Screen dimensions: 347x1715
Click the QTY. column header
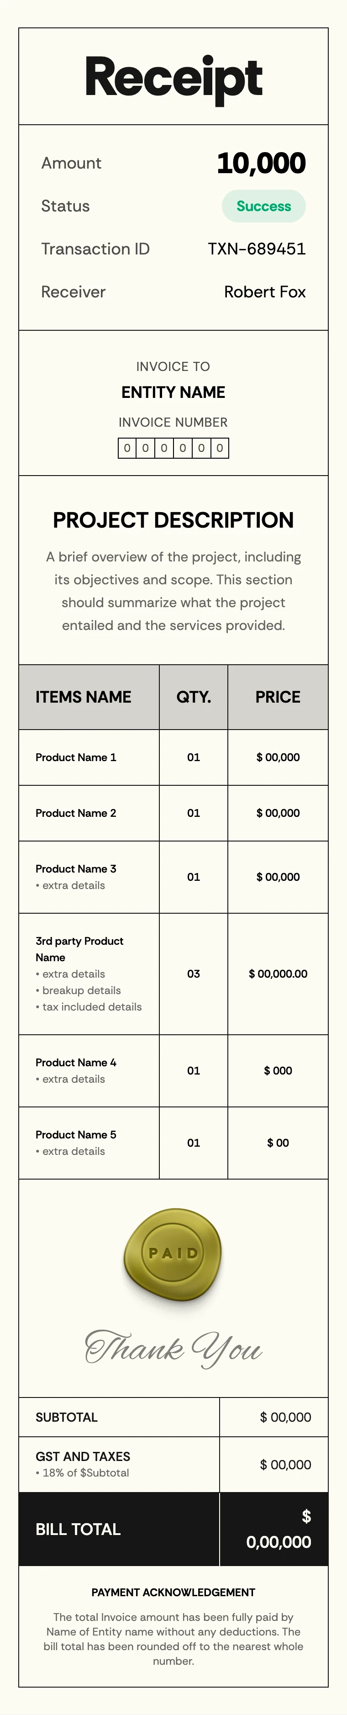point(194,697)
